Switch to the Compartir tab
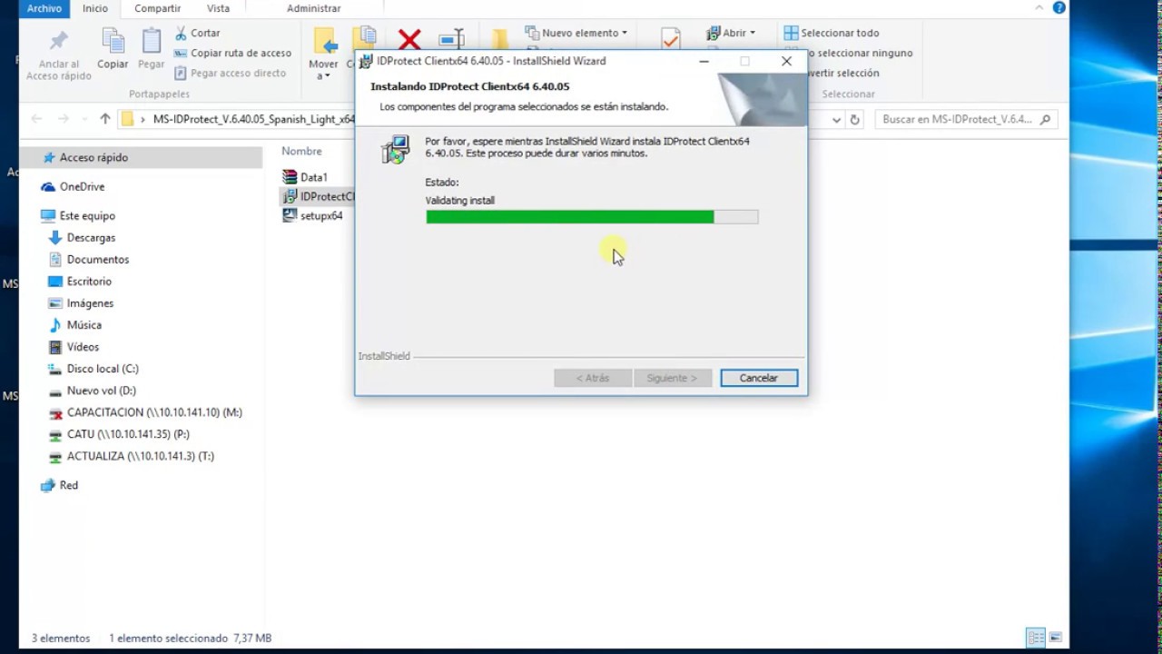1162x654 pixels. 158,8
